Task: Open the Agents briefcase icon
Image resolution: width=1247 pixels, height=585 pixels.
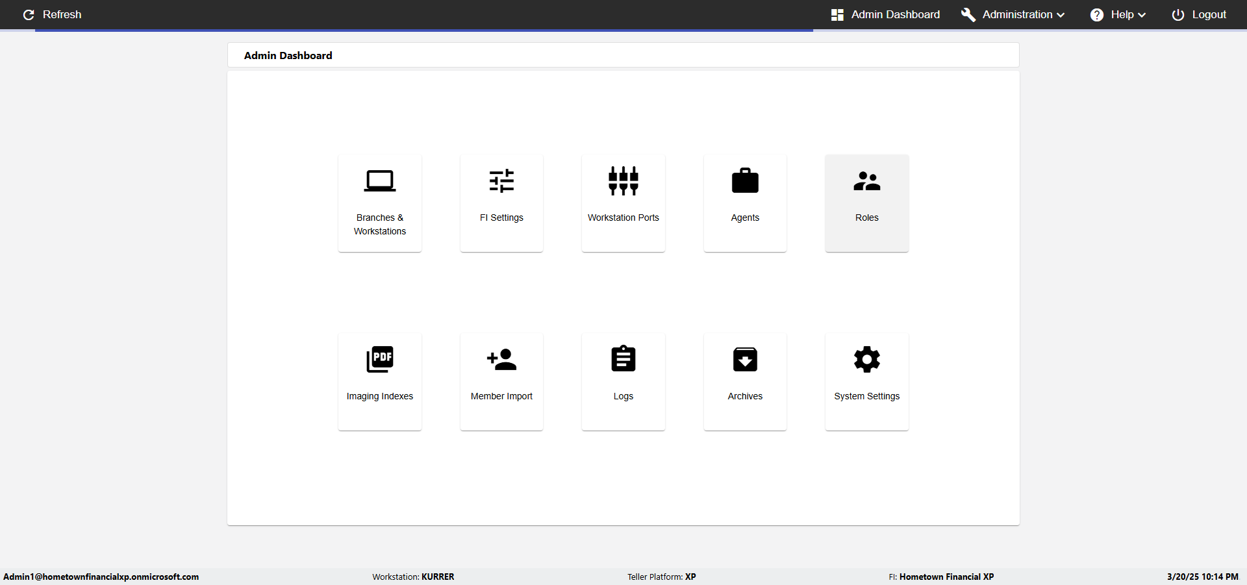Action: pyautogui.click(x=745, y=181)
